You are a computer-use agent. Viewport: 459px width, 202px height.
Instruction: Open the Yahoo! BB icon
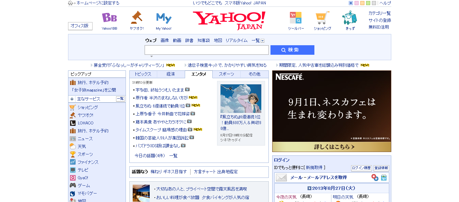coord(109,18)
